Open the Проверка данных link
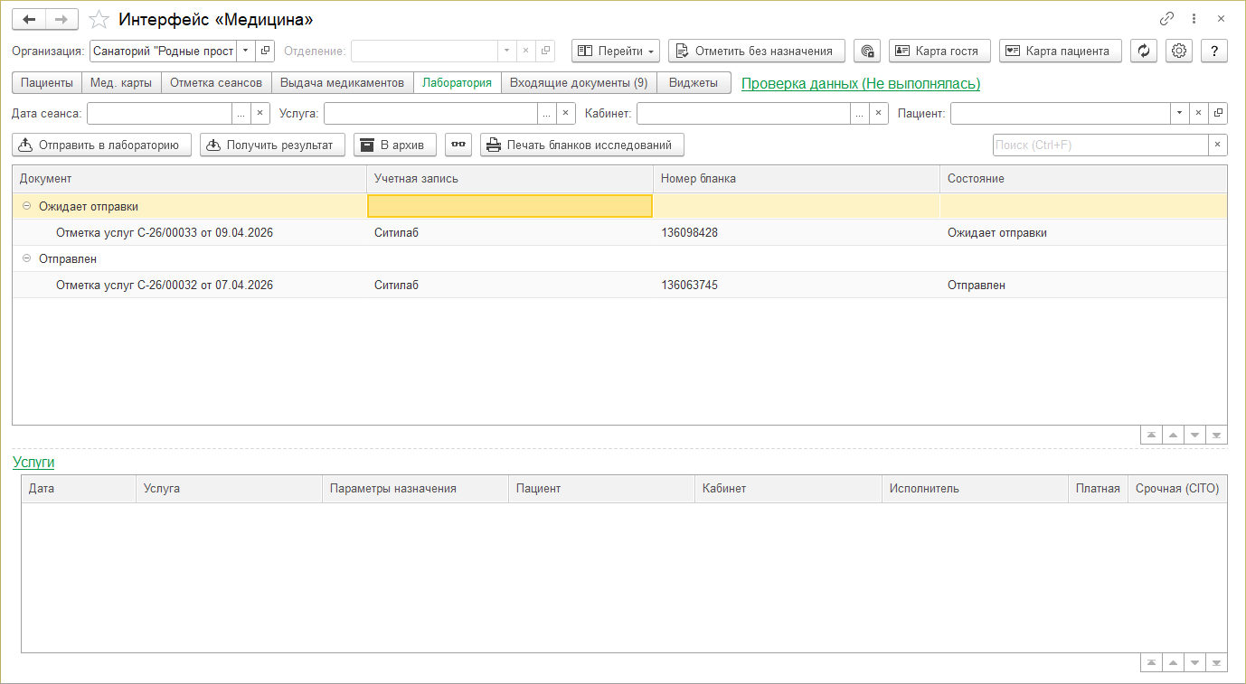 point(860,84)
